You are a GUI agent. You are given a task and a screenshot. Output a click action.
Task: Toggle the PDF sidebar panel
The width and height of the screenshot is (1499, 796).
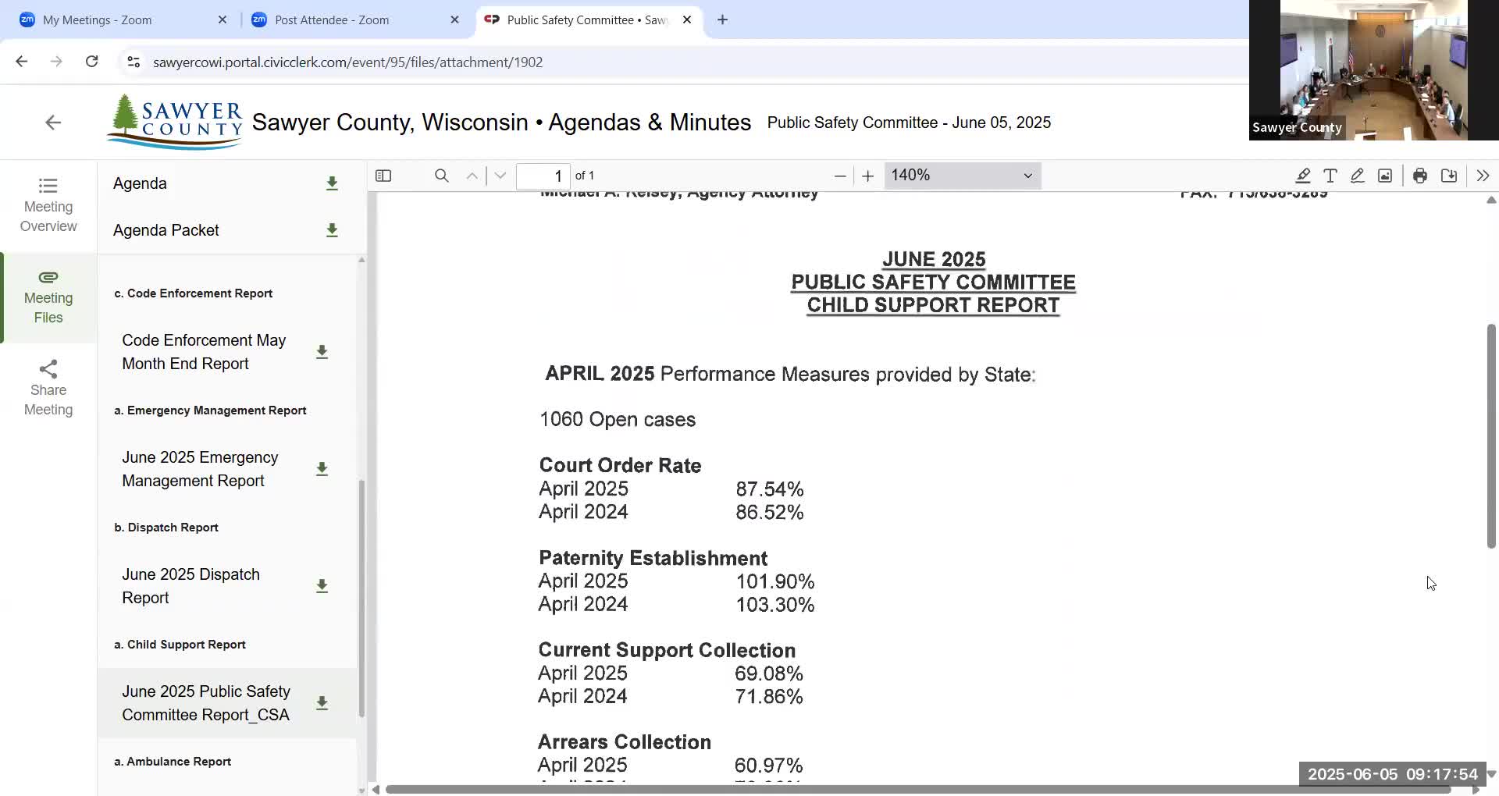point(383,176)
